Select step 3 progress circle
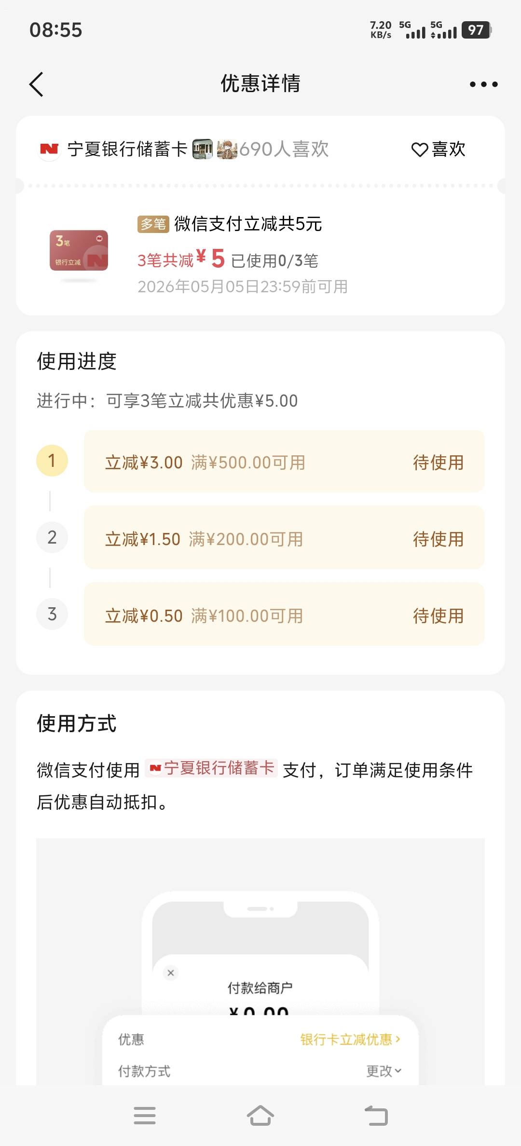 pyautogui.click(x=52, y=614)
